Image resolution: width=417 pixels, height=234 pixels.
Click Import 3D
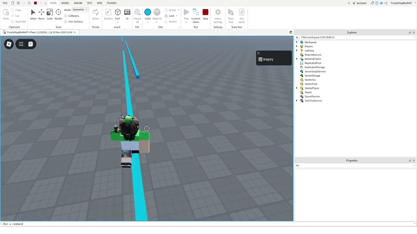pos(137,16)
